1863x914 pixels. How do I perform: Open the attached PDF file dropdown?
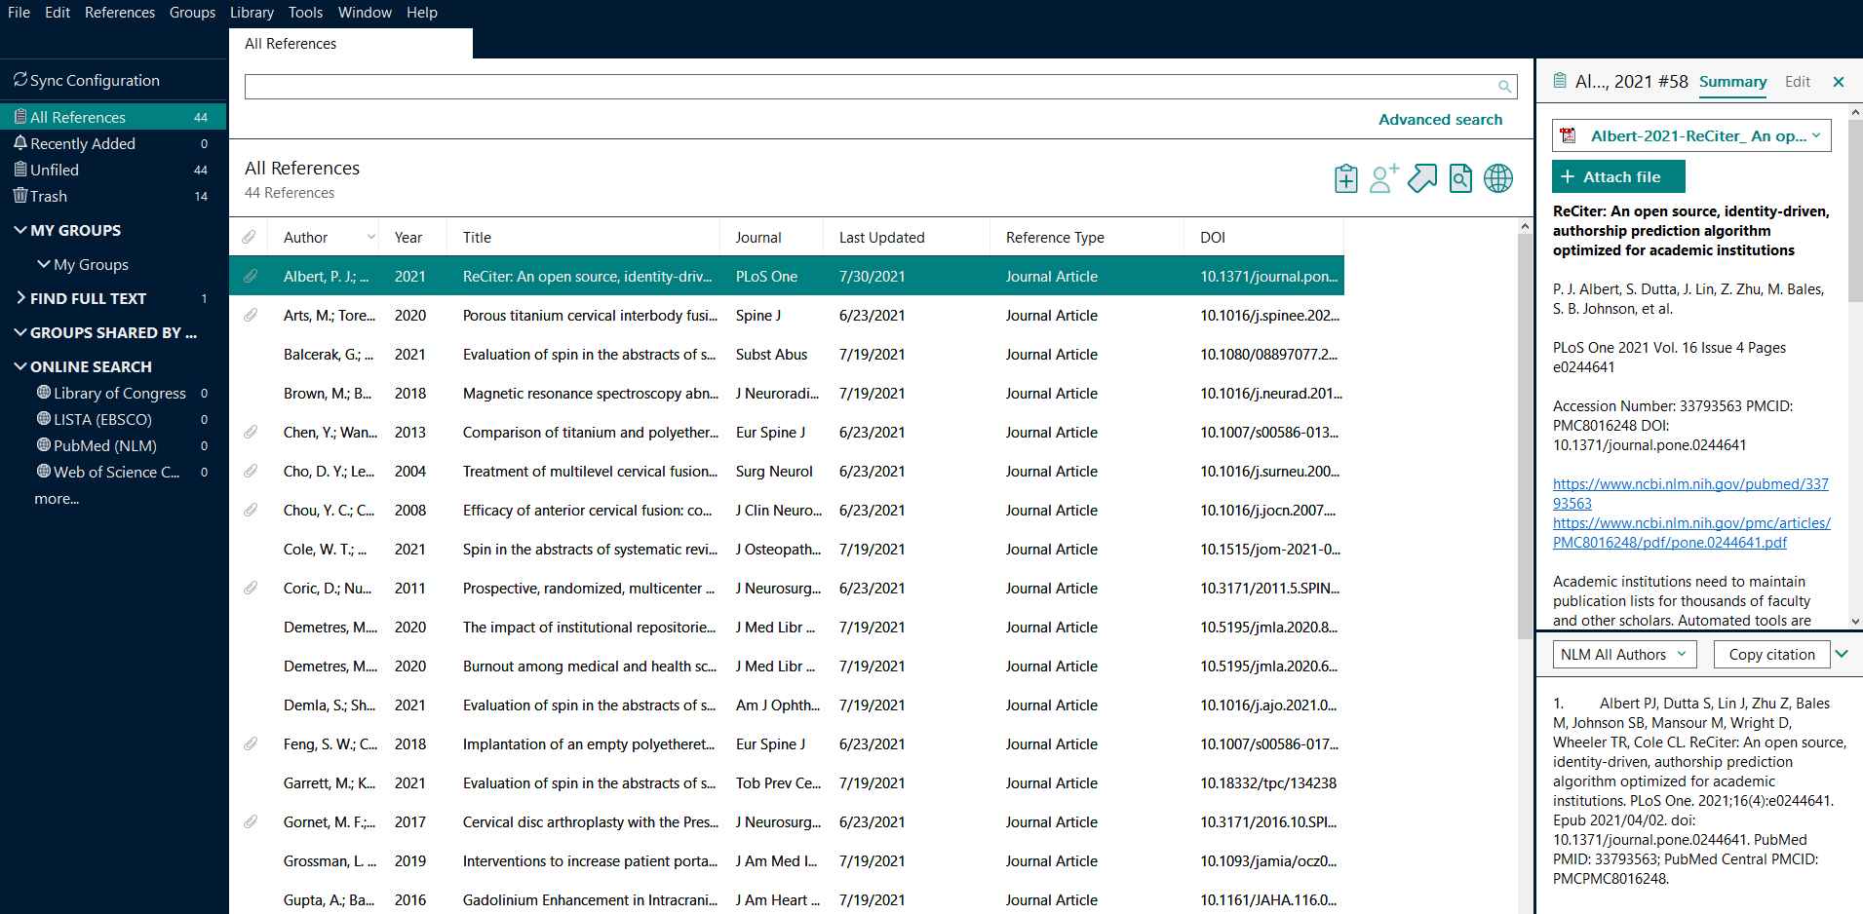pyautogui.click(x=1816, y=136)
